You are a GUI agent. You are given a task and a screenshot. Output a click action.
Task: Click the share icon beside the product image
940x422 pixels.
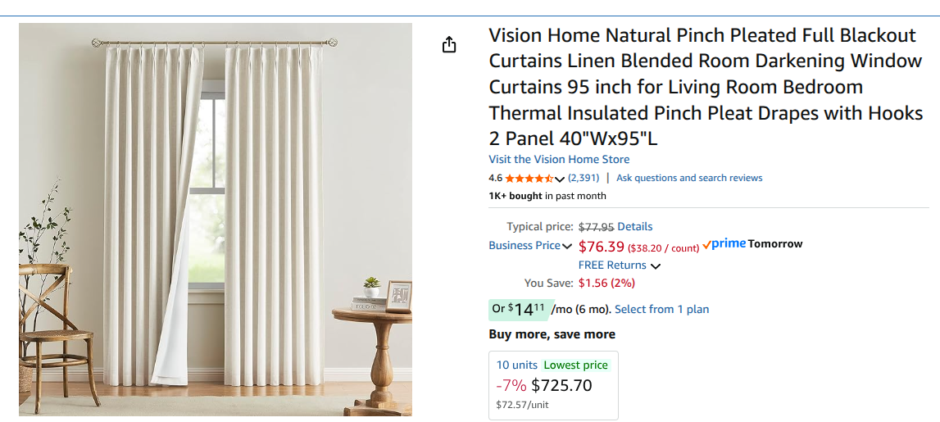(449, 45)
